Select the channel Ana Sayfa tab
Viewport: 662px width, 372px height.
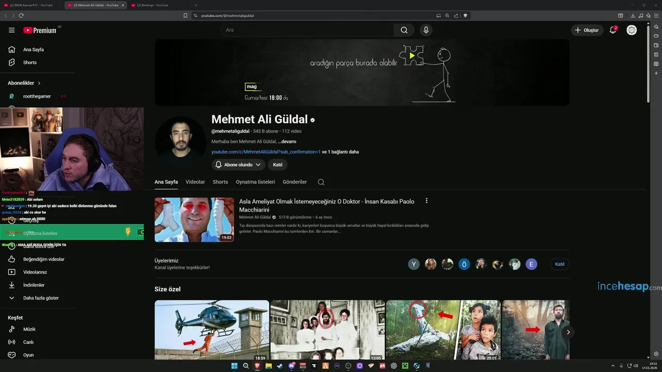point(166,182)
